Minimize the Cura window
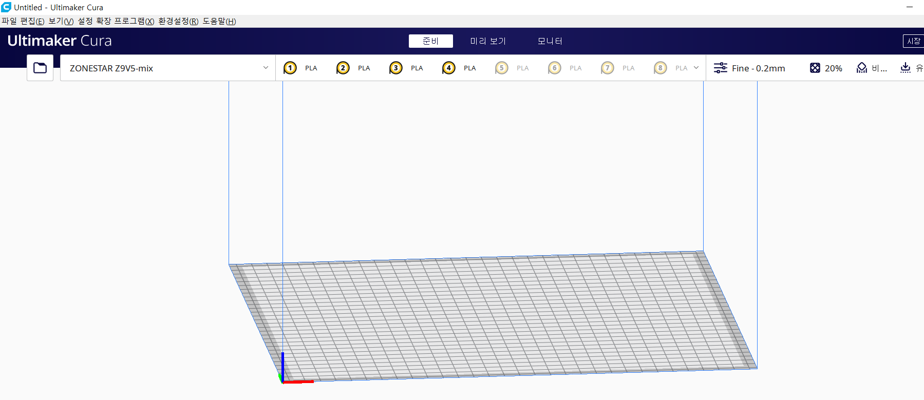 point(910,7)
